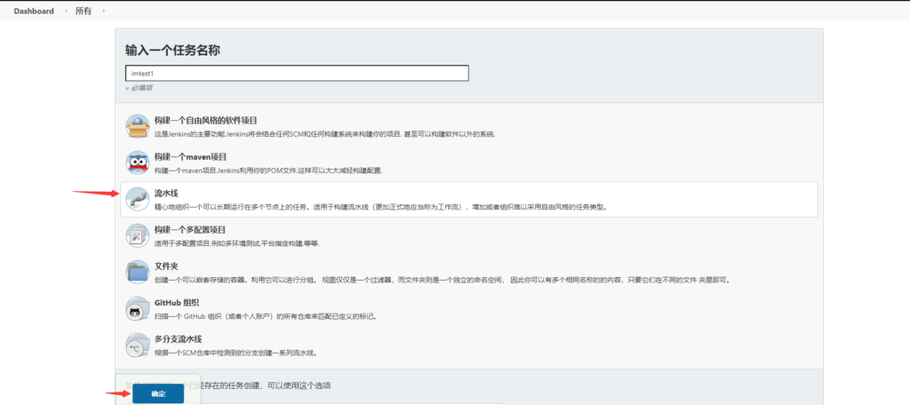Click the GitHub 组织 Octocat icon
This screenshot has height=405, width=910.
coord(137,308)
